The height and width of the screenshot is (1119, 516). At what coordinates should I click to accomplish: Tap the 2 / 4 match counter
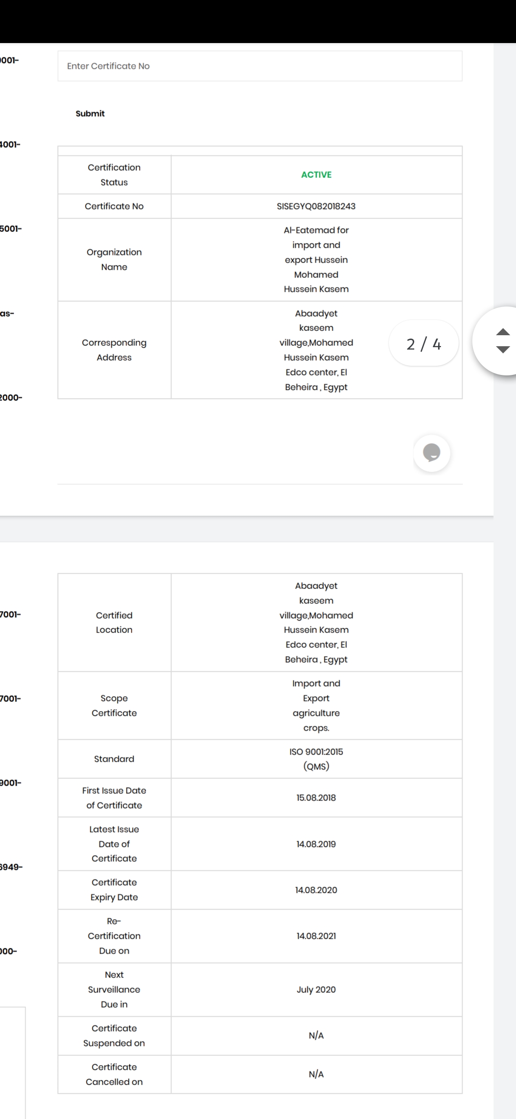click(x=424, y=344)
